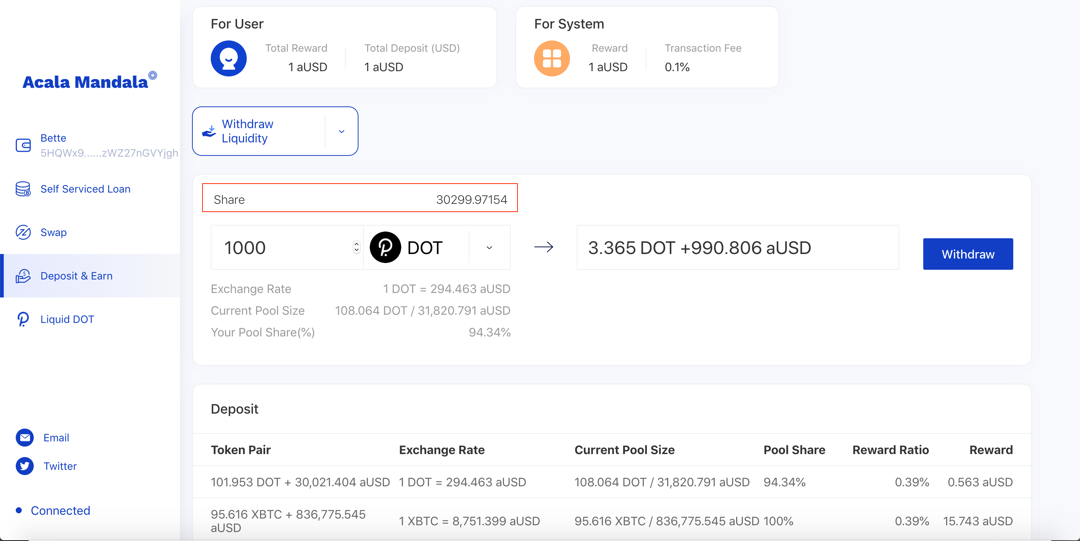Expand the Withdraw Liquidity dropdown chevron

point(342,132)
